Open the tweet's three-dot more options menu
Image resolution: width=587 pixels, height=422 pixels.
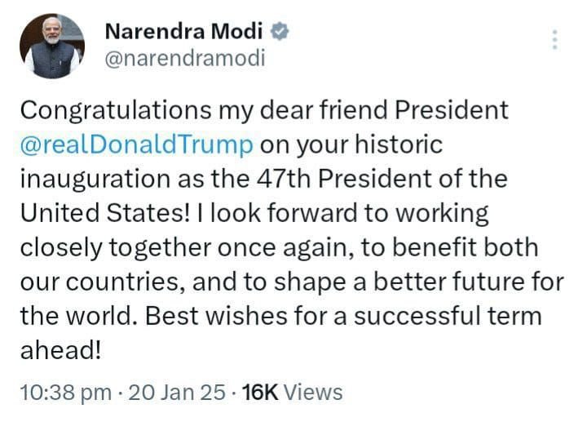point(555,40)
